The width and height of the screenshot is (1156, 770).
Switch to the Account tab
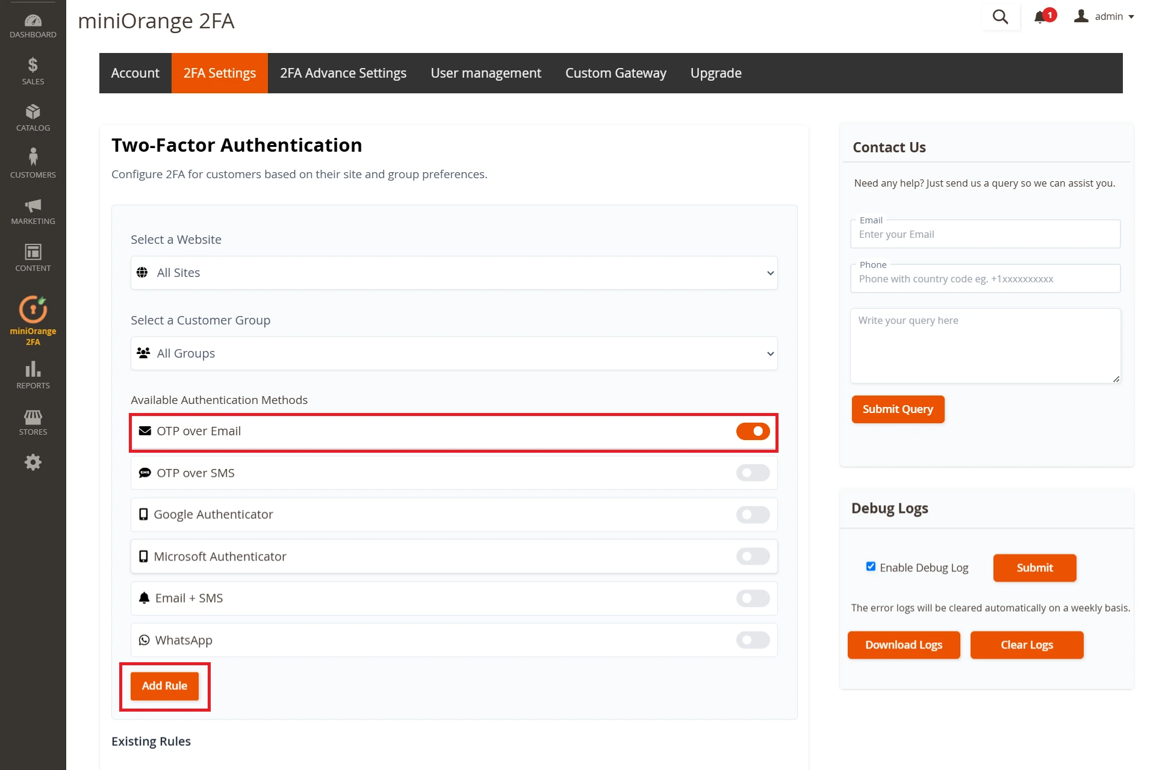pyautogui.click(x=135, y=73)
